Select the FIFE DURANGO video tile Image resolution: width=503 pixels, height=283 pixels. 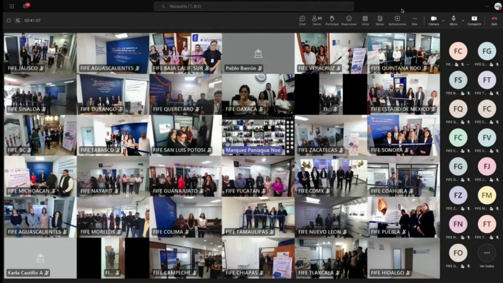coord(113,94)
